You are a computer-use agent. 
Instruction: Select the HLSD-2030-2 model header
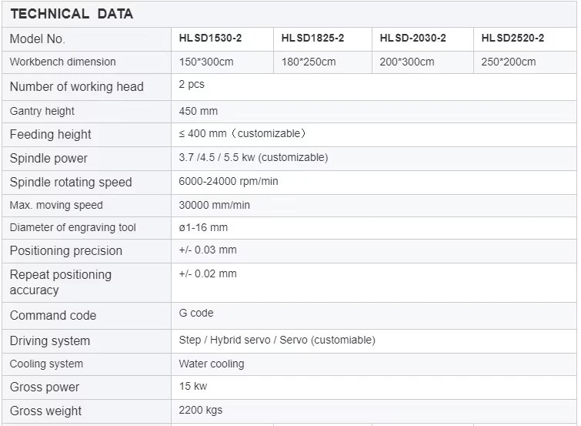(x=412, y=38)
